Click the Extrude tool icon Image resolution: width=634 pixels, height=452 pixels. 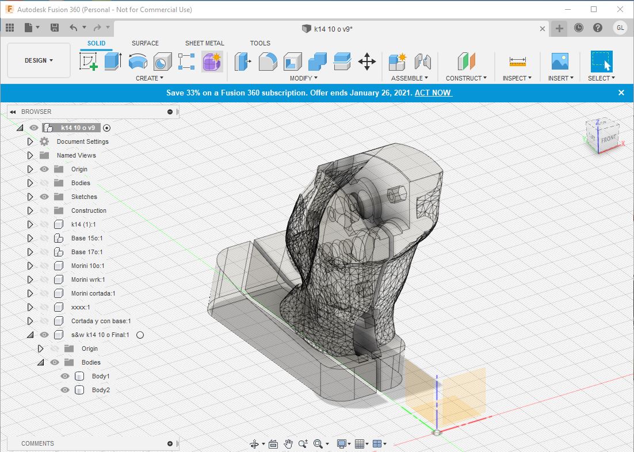pyautogui.click(x=112, y=61)
